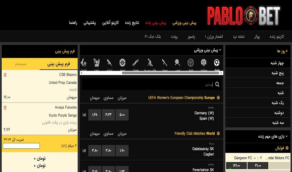Open the کازینو آنلاین menu item

click(x=112, y=23)
